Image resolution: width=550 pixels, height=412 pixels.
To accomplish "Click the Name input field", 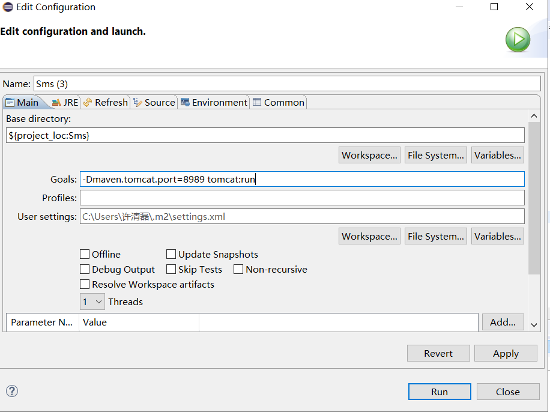I will (287, 84).
